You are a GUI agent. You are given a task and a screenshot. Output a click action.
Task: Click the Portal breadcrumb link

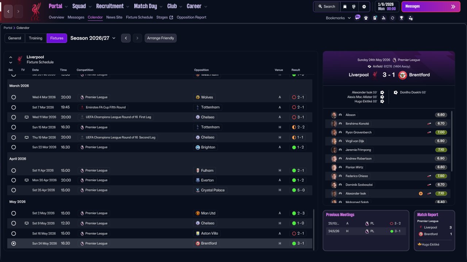(8, 28)
